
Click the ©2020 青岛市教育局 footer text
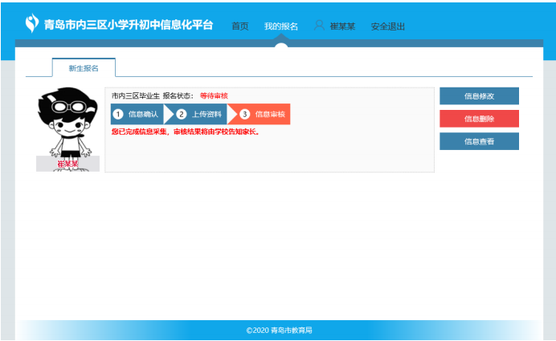pos(279,330)
